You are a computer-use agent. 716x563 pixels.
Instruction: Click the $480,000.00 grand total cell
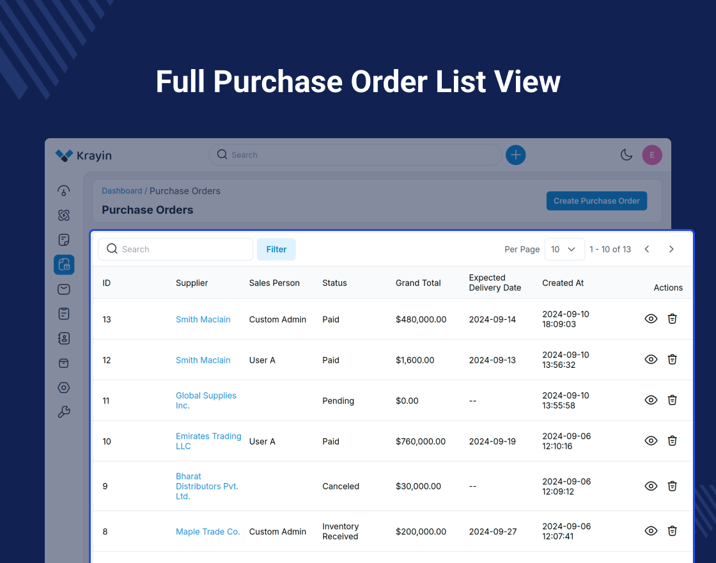coord(421,319)
